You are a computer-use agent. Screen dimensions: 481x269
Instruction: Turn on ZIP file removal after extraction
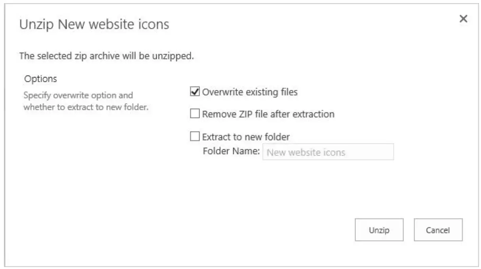195,115
